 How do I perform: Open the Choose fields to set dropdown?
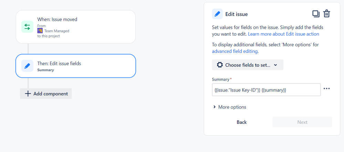[x=248, y=65]
